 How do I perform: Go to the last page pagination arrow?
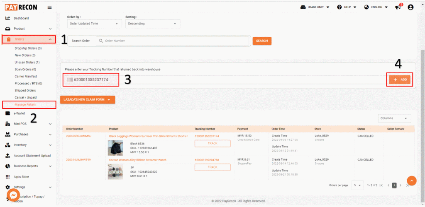pyautogui.click(x=408, y=185)
